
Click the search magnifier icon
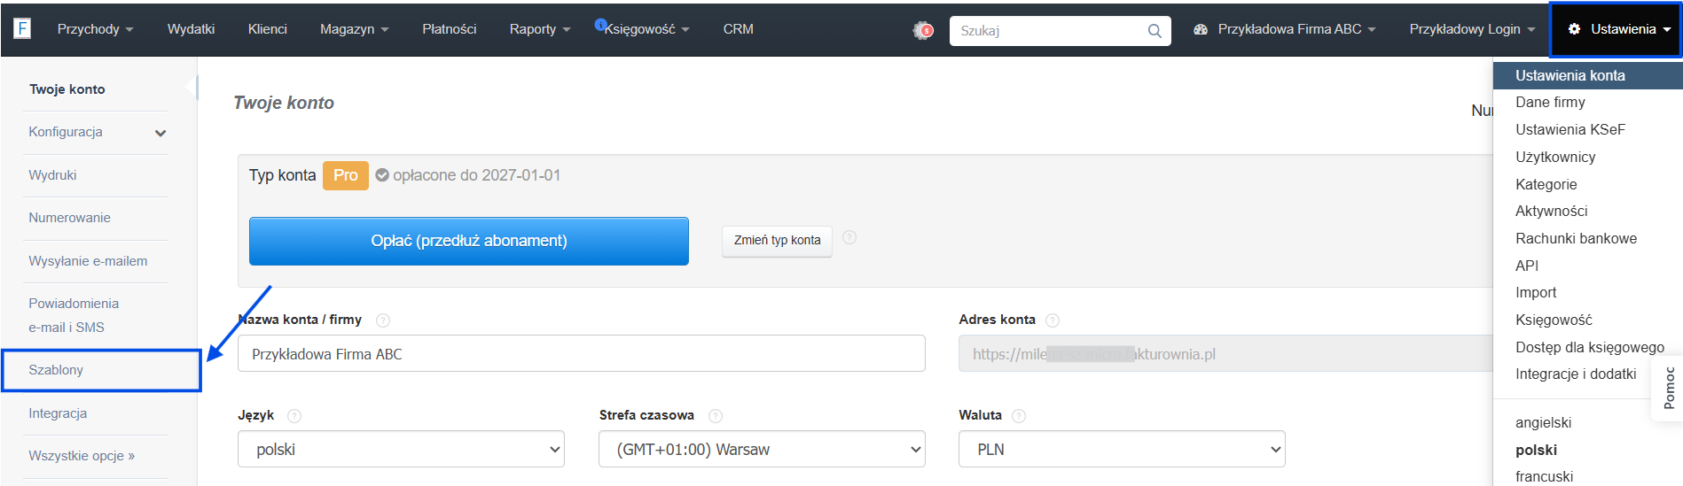click(1154, 31)
